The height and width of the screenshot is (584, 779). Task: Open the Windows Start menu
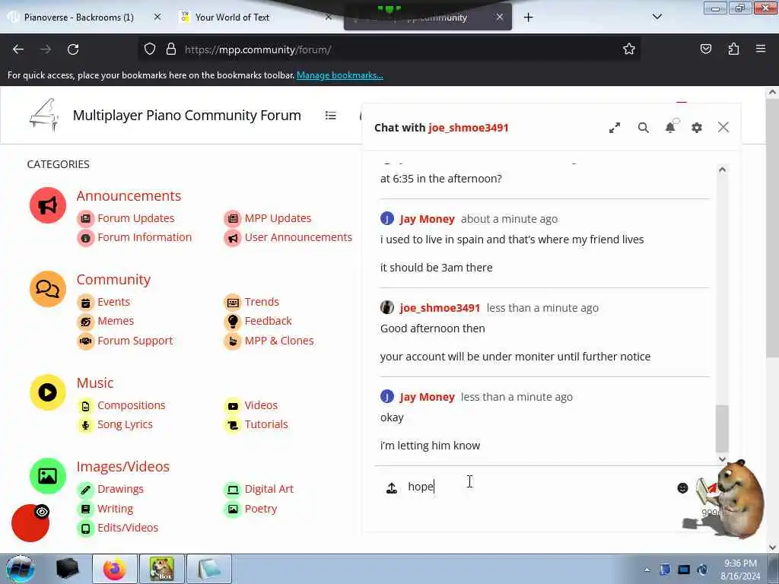pos(20,569)
